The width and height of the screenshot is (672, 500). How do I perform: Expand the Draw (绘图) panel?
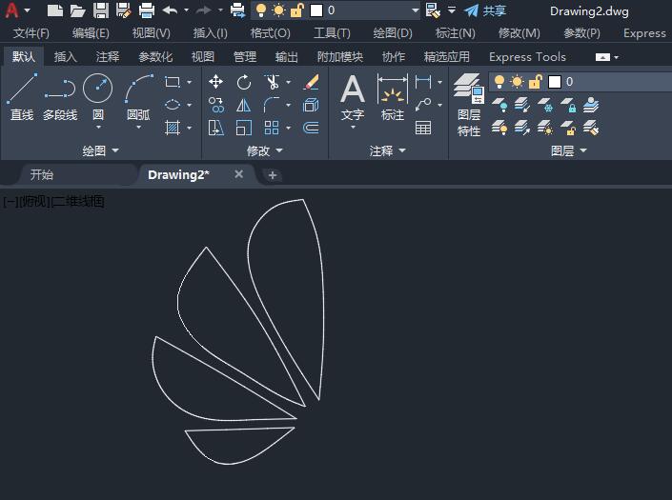point(101,150)
